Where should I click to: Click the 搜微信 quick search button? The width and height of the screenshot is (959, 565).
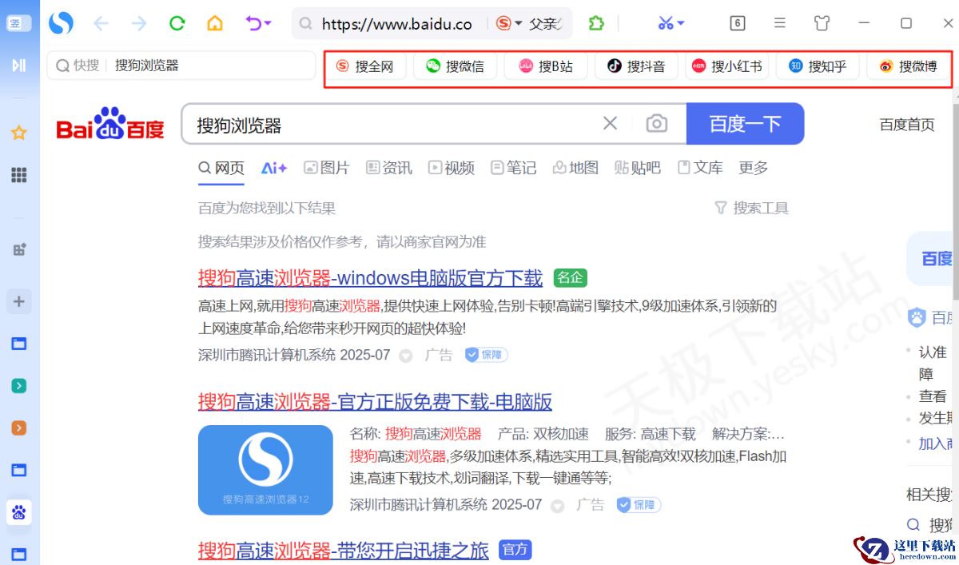(x=455, y=66)
